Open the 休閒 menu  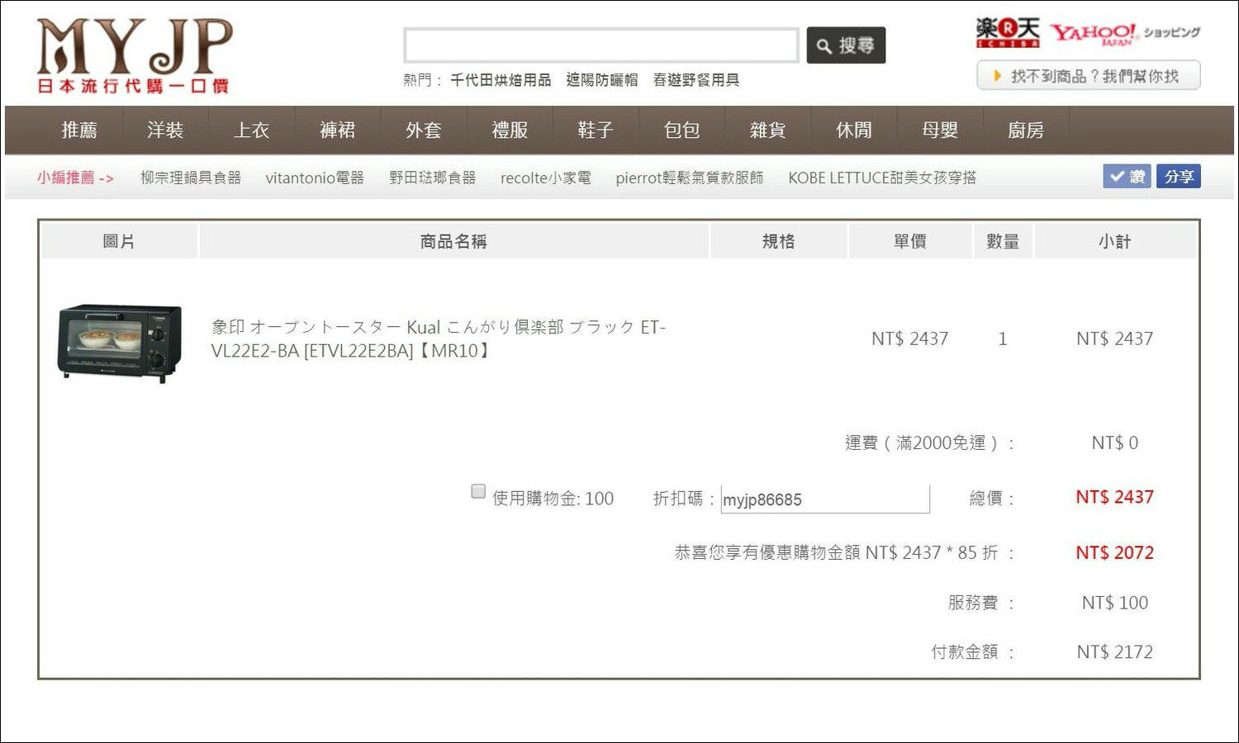tap(853, 130)
